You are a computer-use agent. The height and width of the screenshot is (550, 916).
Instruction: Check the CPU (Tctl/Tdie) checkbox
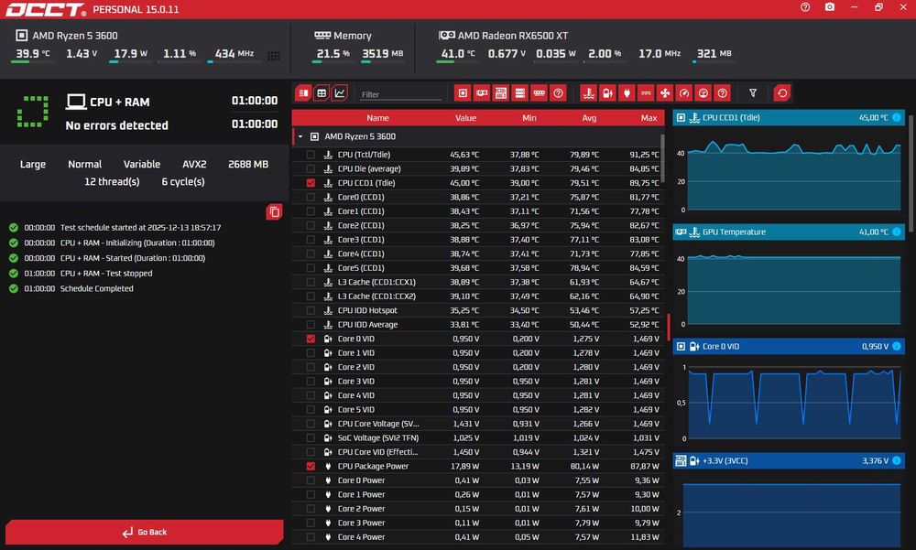tap(311, 155)
